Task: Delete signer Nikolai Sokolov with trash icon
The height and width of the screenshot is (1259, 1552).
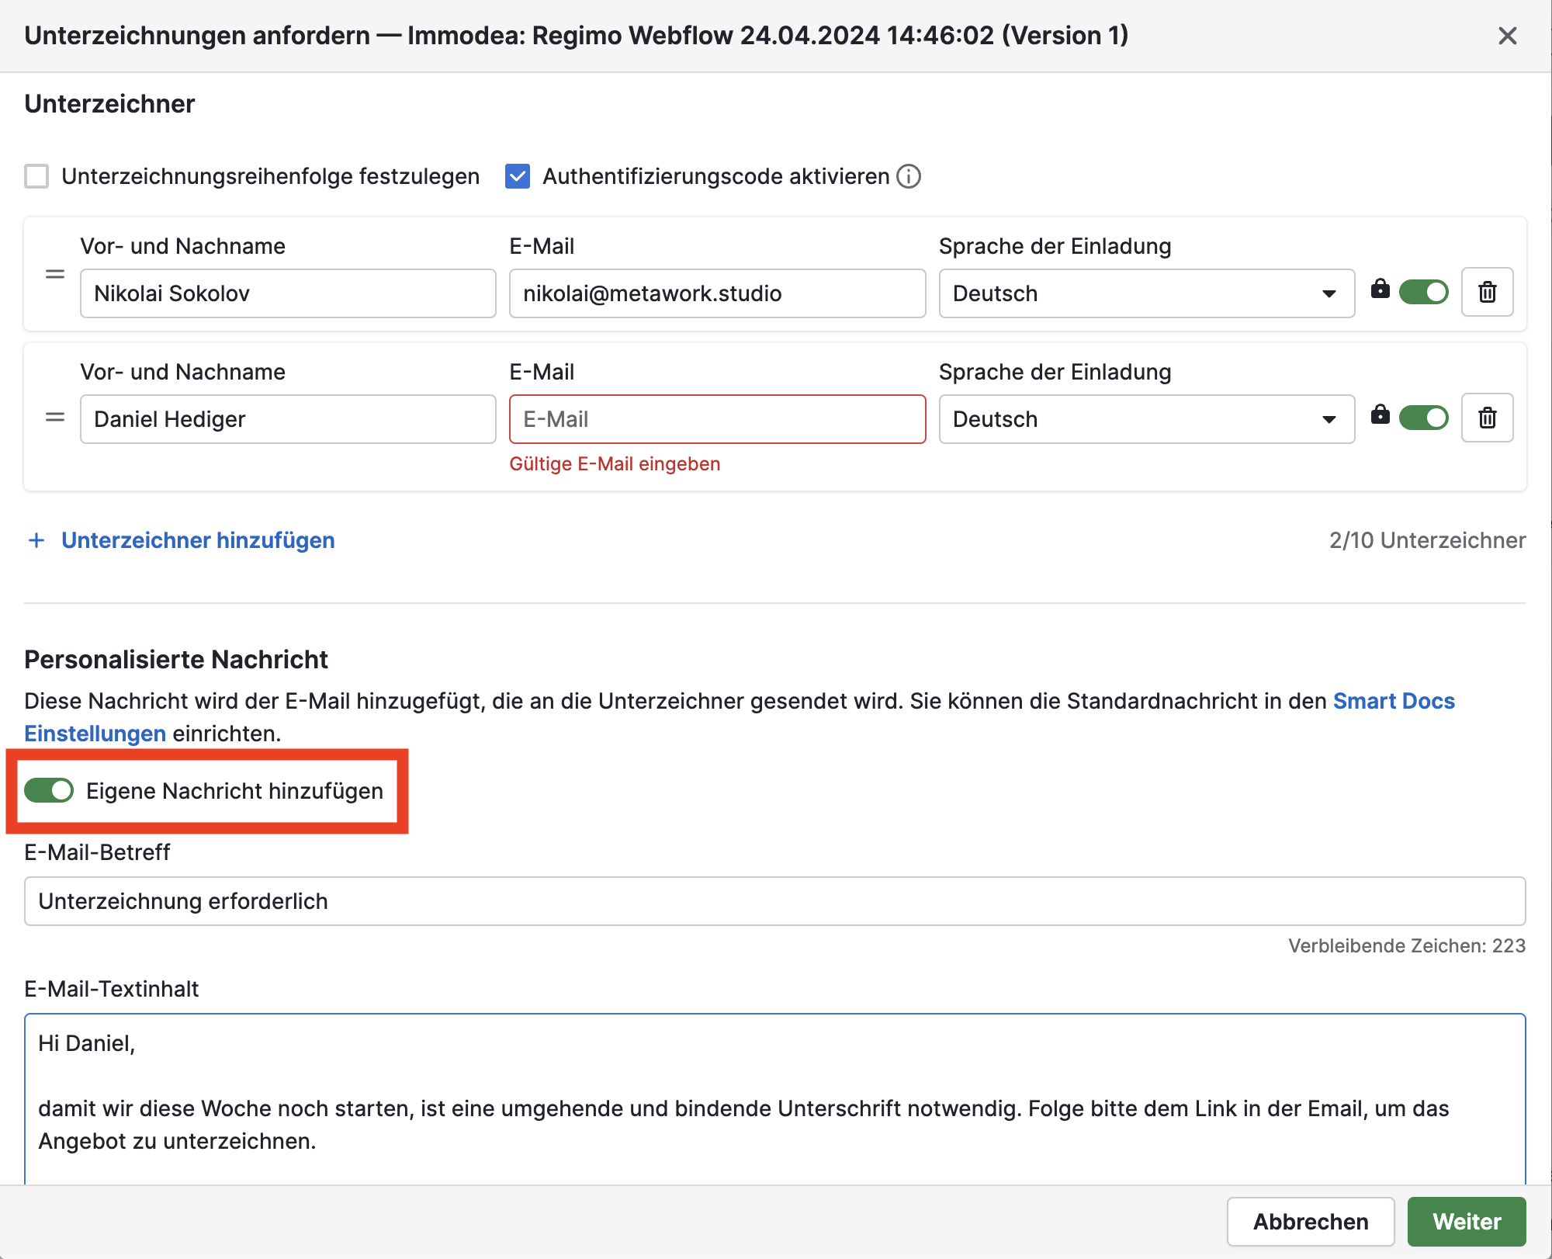Action: click(x=1487, y=293)
